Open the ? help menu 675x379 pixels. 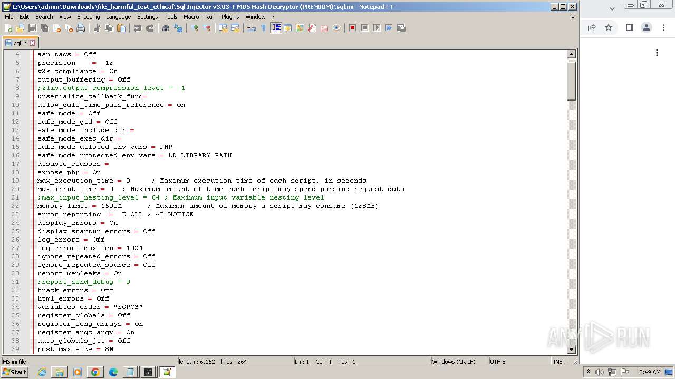[x=273, y=17]
